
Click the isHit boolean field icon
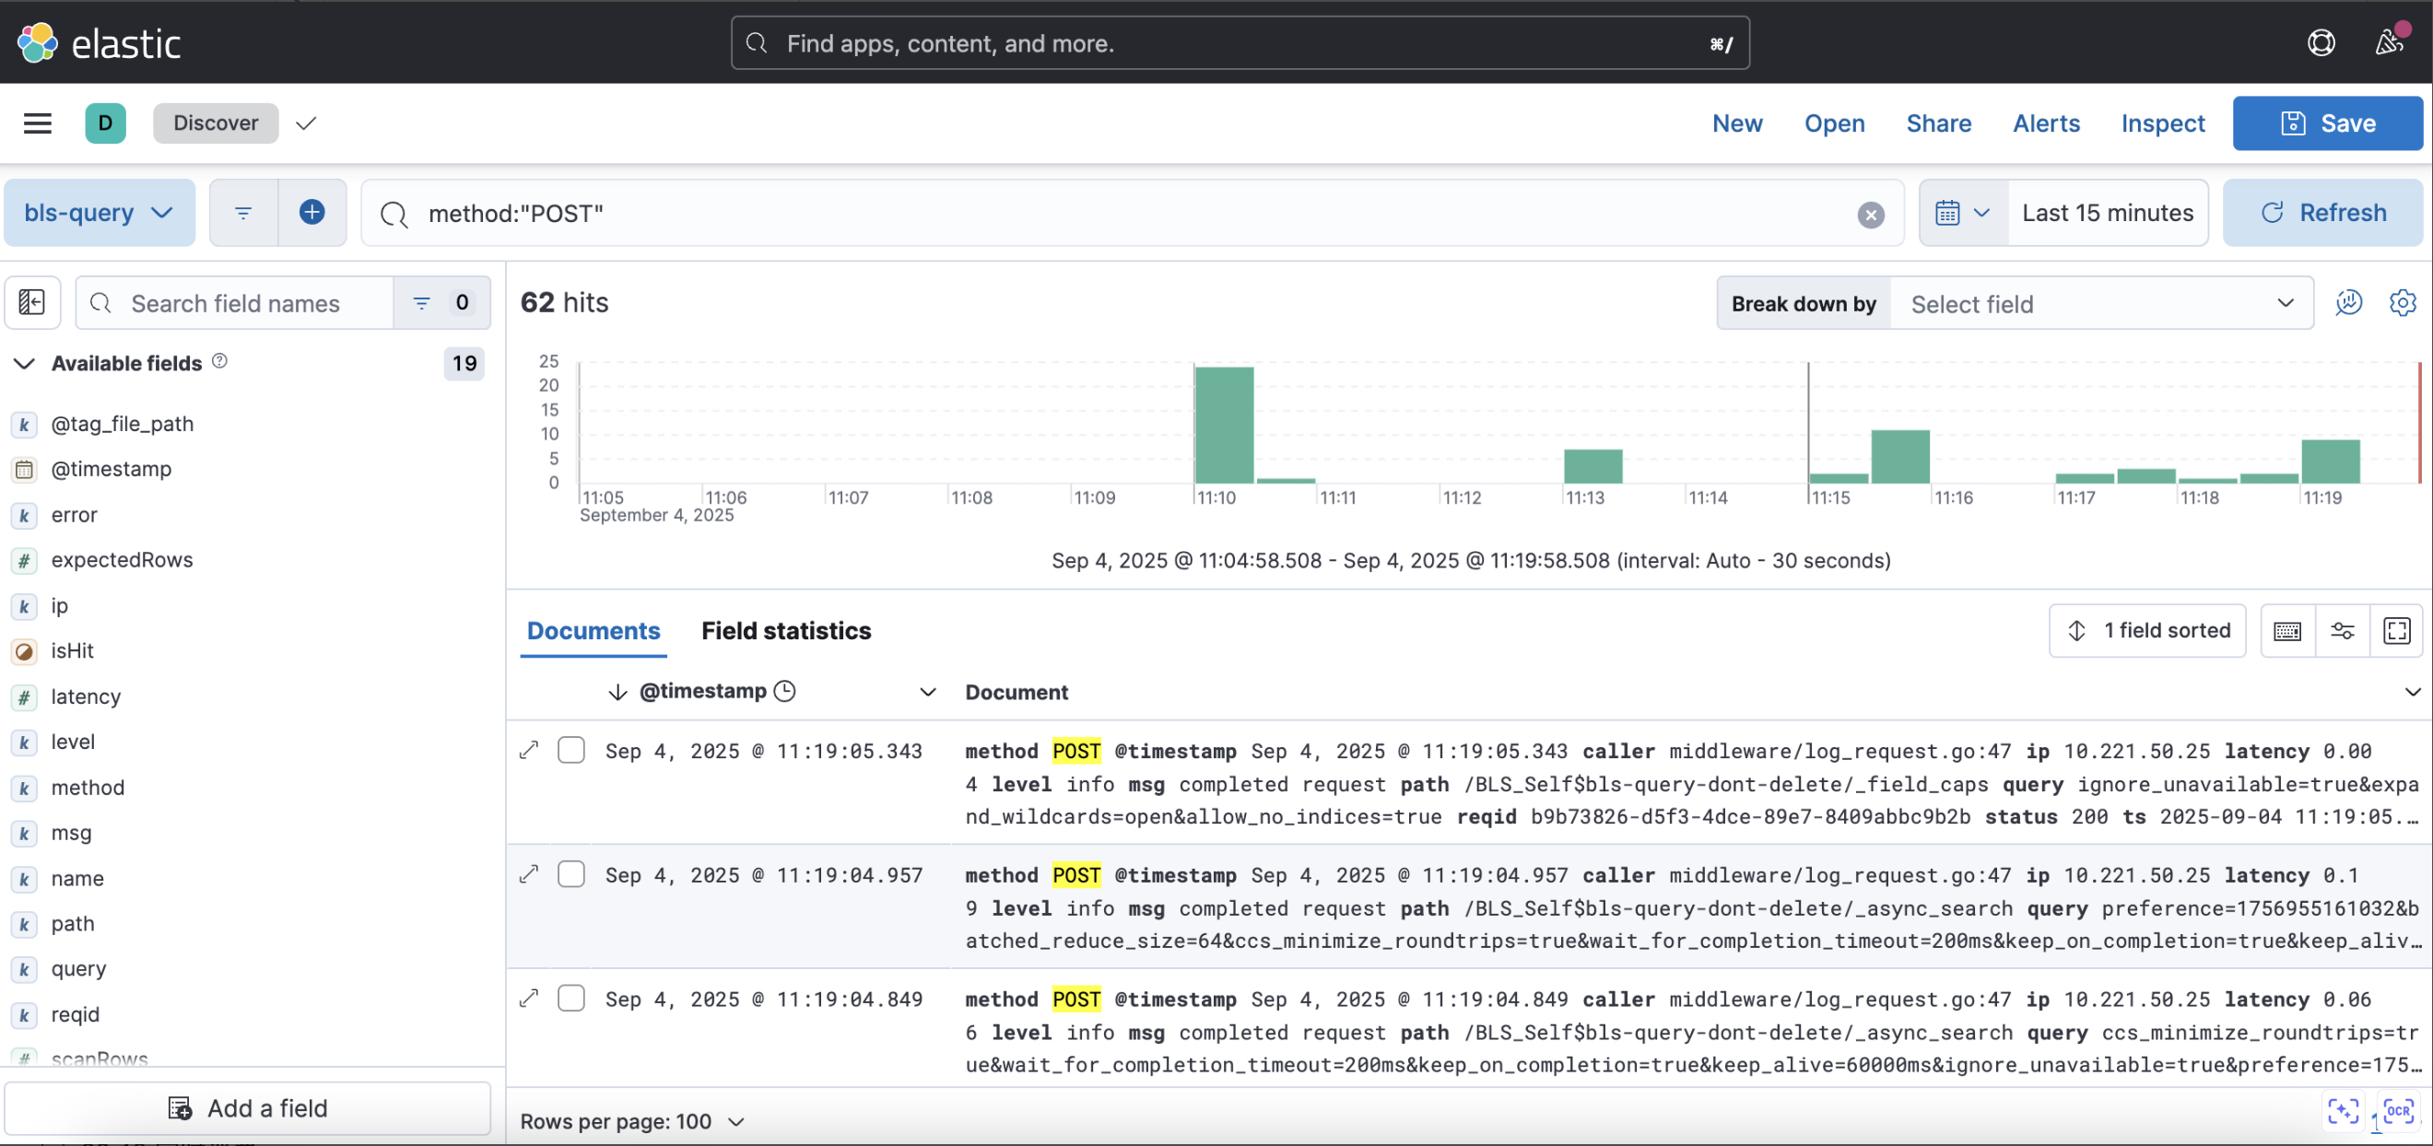[x=25, y=650]
